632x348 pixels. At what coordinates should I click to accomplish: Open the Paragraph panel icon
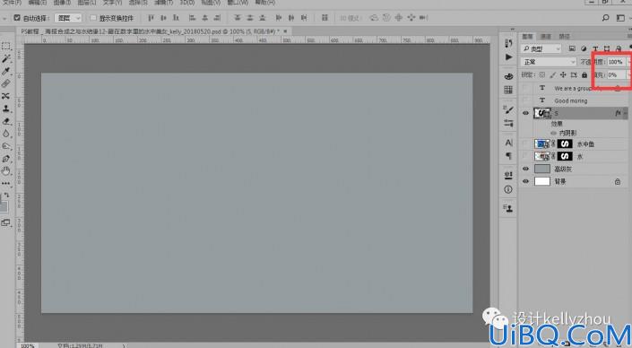508,156
